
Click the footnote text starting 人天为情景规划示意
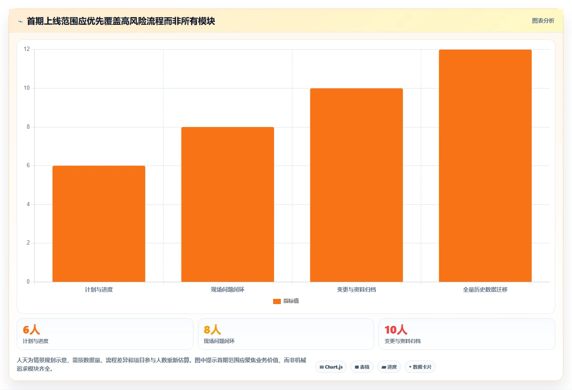click(x=161, y=364)
